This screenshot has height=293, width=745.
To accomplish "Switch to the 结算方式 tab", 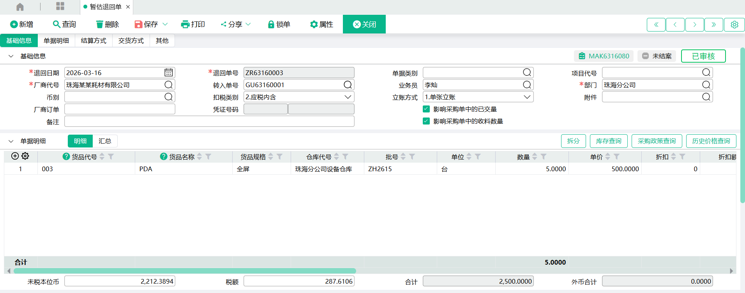I will (x=94, y=41).
